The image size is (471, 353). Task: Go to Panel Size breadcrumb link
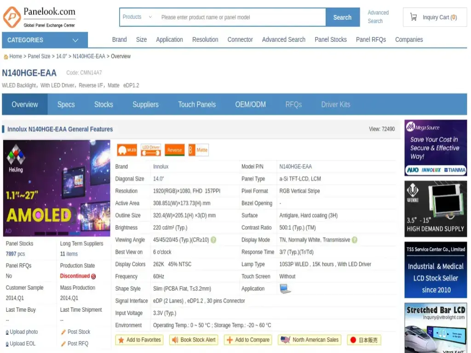pyautogui.click(x=39, y=57)
